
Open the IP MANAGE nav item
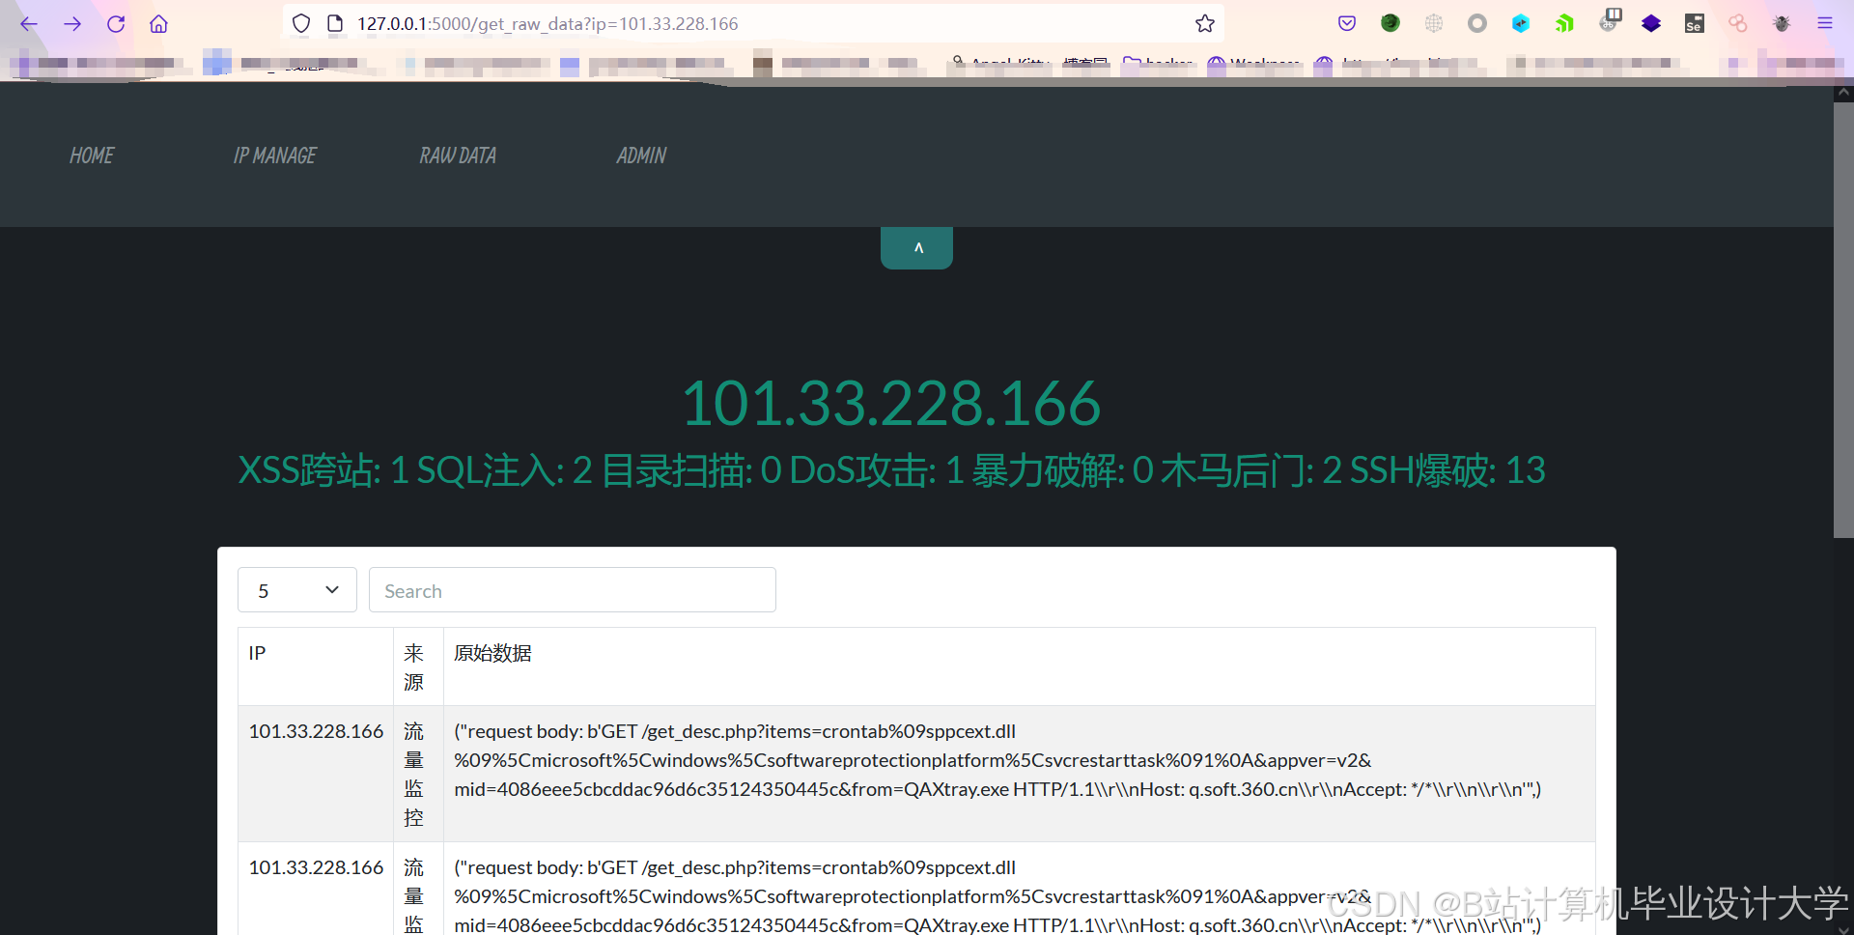[275, 156]
